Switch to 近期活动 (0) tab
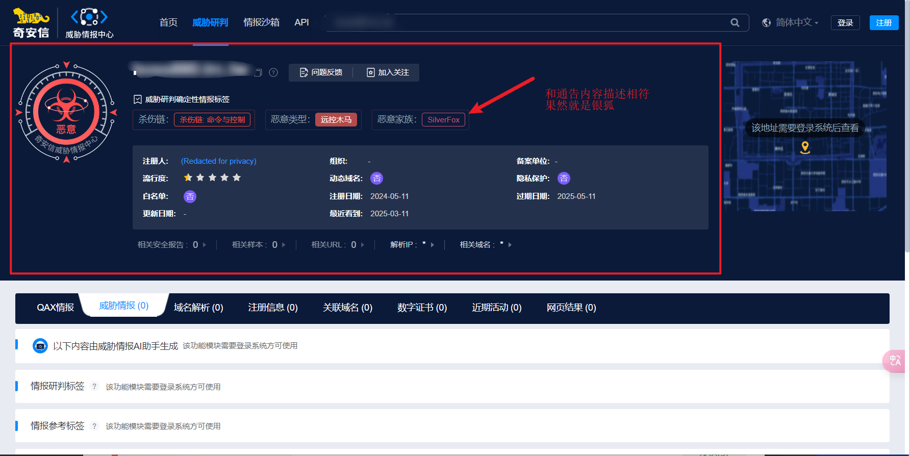 (x=497, y=308)
